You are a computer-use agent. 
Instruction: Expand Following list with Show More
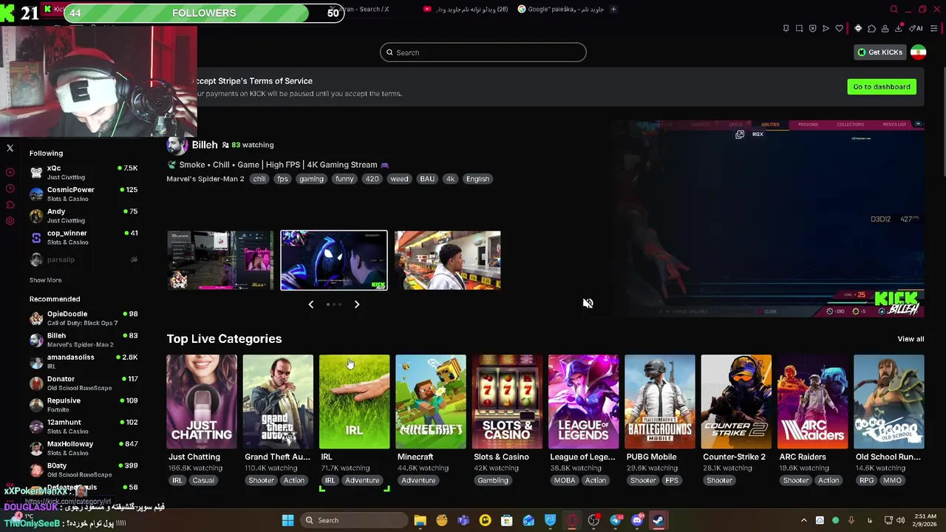tap(46, 280)
